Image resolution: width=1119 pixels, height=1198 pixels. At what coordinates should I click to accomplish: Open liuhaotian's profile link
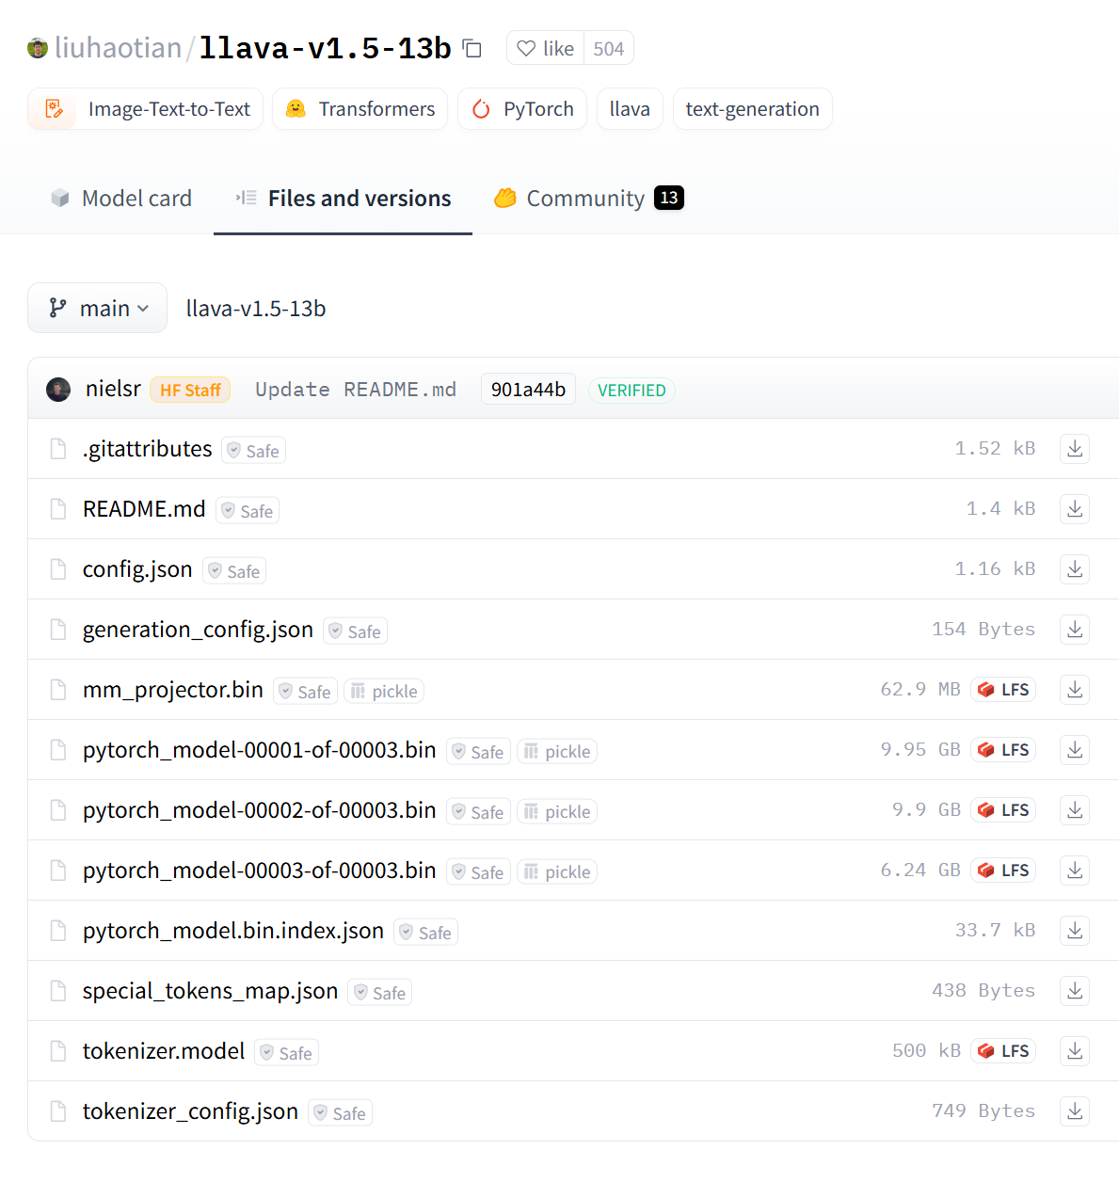pos(118,47)
